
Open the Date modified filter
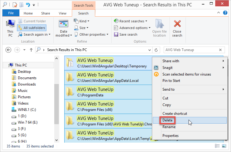pos(63,28)
